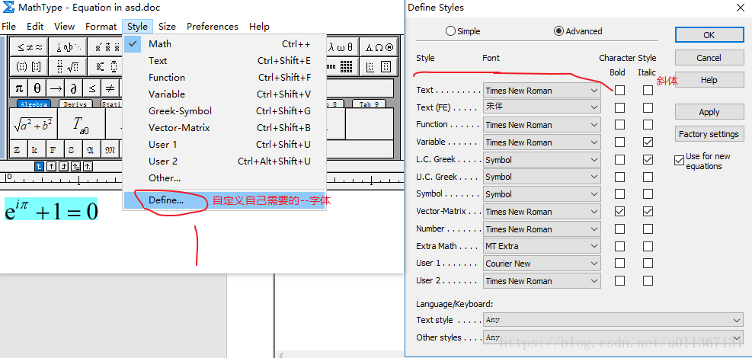Viewport: 752px width, 358px height.
Task: Uncheck Italic for Variable style
Action: pyautogui.click(x=648, y=142)
